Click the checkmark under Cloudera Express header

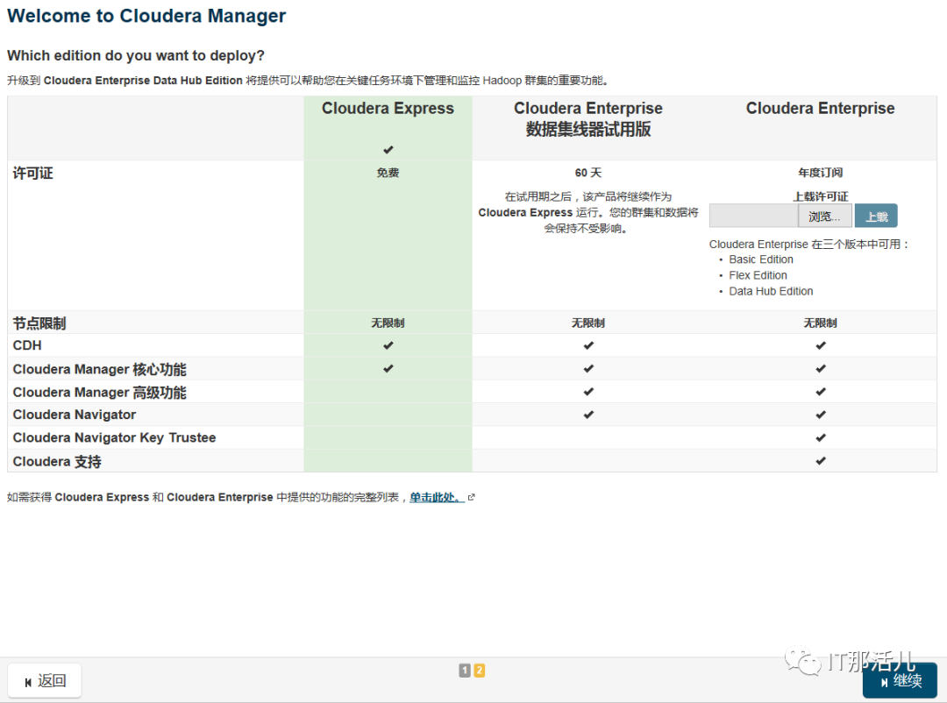click(x=388, y=150)
